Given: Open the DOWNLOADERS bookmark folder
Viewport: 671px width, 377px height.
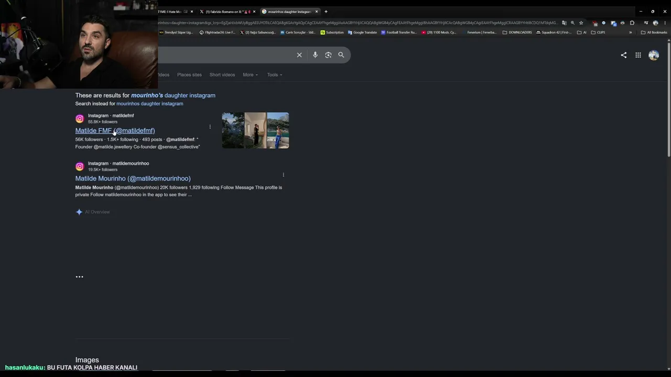Looking at the screenshot, I should [517, 32].
